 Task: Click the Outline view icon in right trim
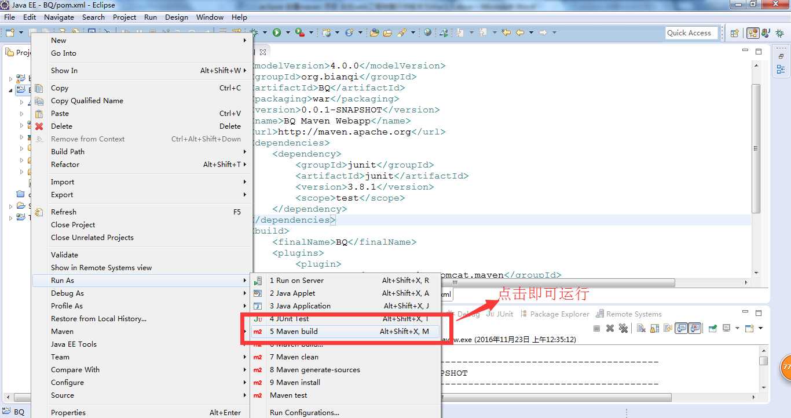pos(781,70)
